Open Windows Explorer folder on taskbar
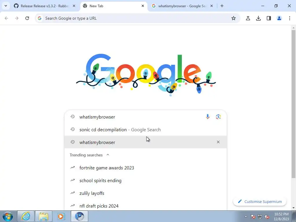Viewport: 296px width, 222px height. [44, 216]
